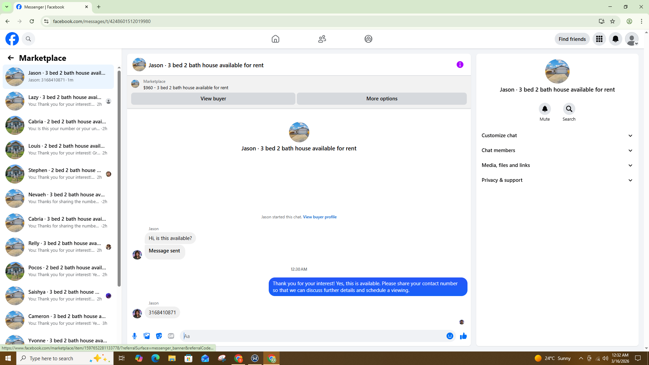Click the purple conversation info icon
Screen dimensions: 649x365
[460, 65]
